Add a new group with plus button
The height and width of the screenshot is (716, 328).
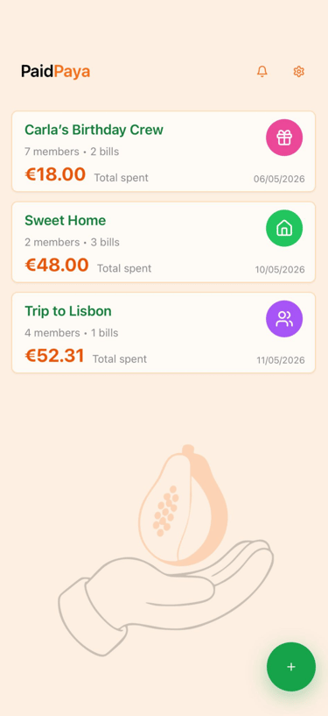pyautogui.click(x=291, y=667)
